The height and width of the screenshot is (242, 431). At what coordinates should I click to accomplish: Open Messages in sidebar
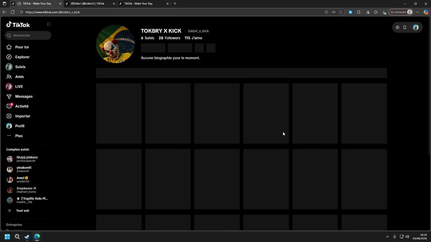[x=24, y=96]
